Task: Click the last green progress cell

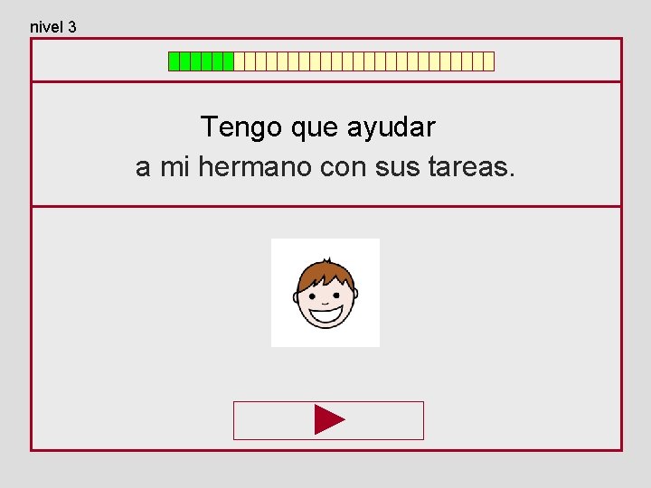Action: (229, 61)
